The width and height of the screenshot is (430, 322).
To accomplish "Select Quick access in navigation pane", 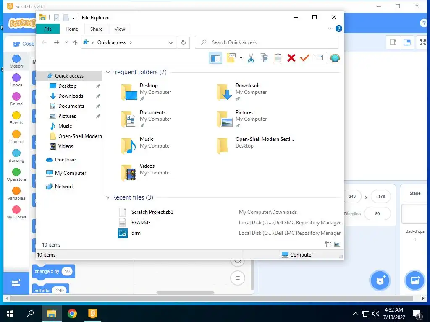I will pos(69,76).
